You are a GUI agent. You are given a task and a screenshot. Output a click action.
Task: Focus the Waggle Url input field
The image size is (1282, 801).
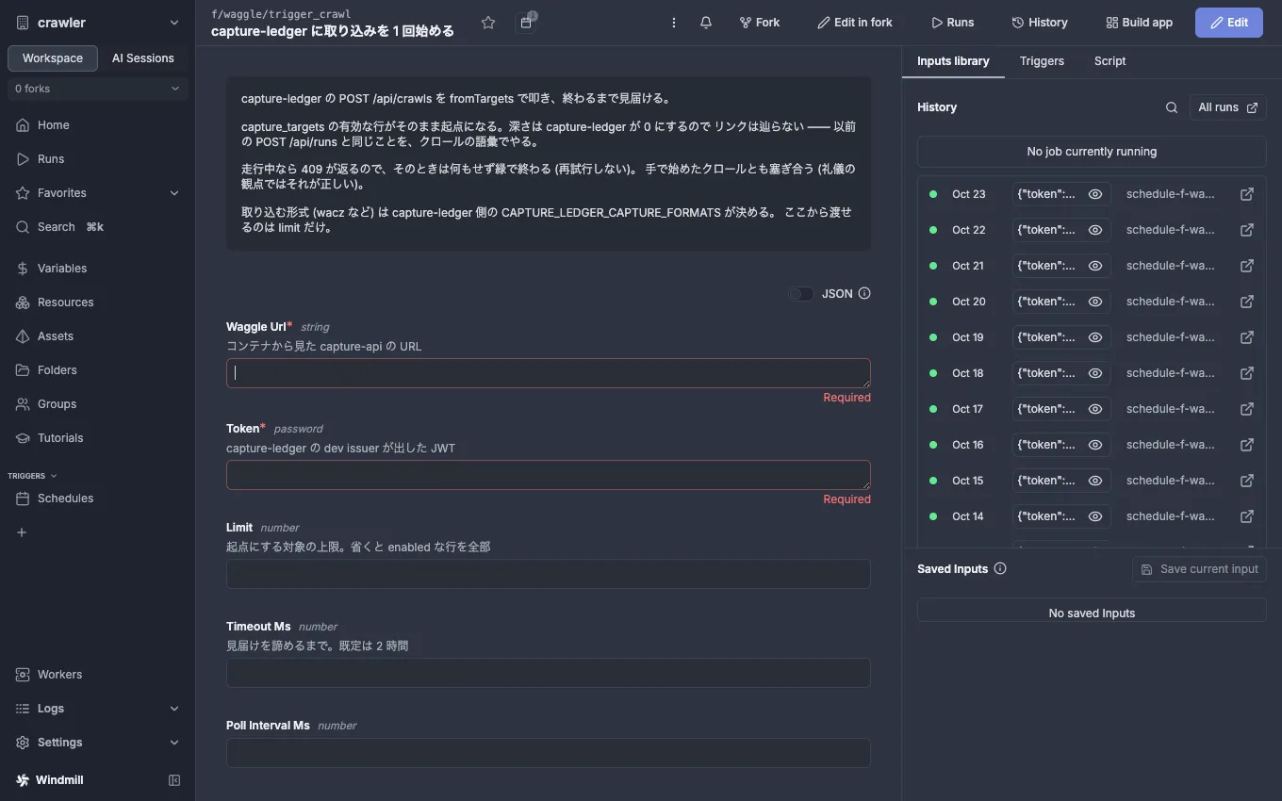549,373
